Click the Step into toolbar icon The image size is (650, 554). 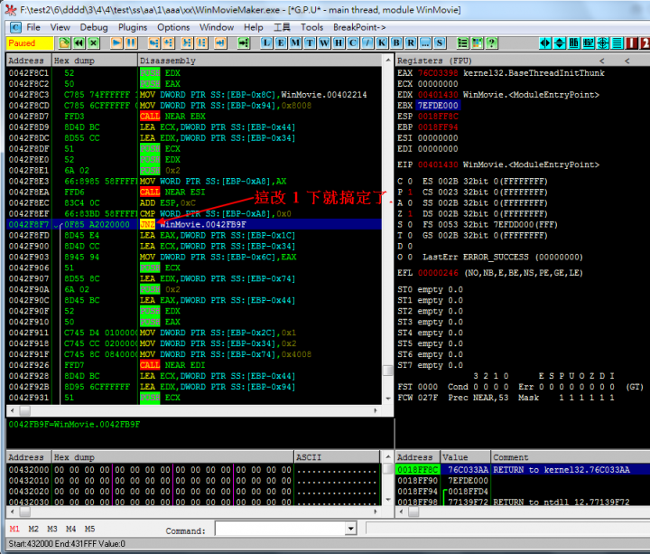click(x=153, y=42)
